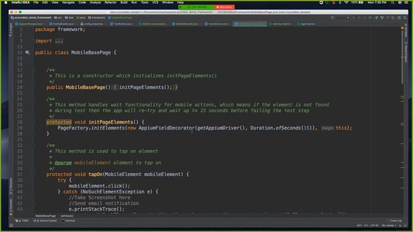The height and width of the screenshot is (232, 413).
Task: Click the clock showing Mon 7:36 PM
Action: [377, 3]
